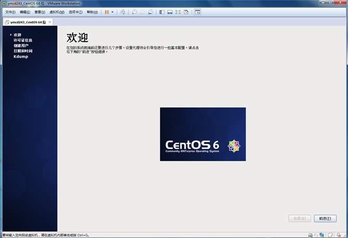Click the Unity mode toolbar icon

point(186,12)
